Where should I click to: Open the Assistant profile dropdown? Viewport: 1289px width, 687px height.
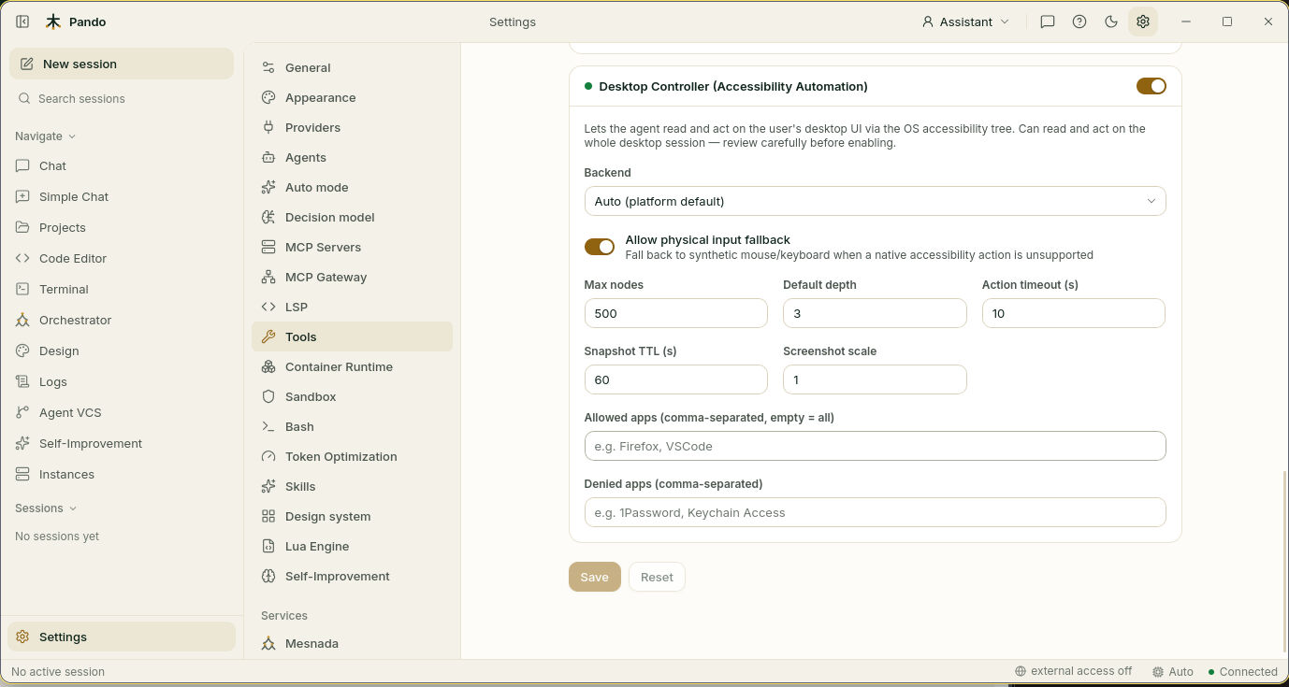click(x=965, y=21)
